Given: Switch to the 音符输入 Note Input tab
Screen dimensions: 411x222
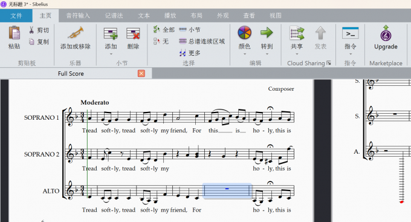Looking at the screenshot, I should pos(78,16).
